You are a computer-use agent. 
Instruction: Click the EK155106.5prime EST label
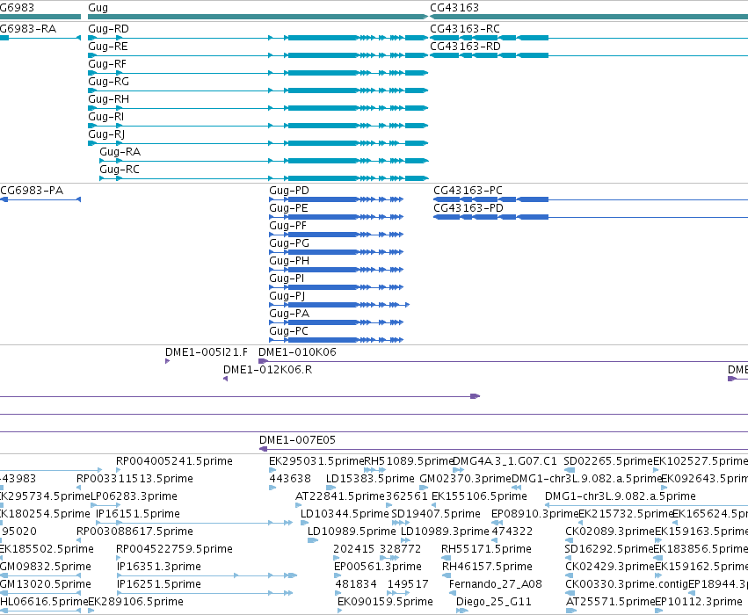click(479, 496)
